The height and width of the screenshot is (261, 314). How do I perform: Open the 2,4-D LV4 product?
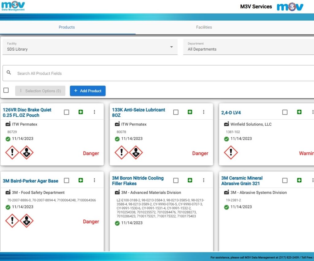231,113
